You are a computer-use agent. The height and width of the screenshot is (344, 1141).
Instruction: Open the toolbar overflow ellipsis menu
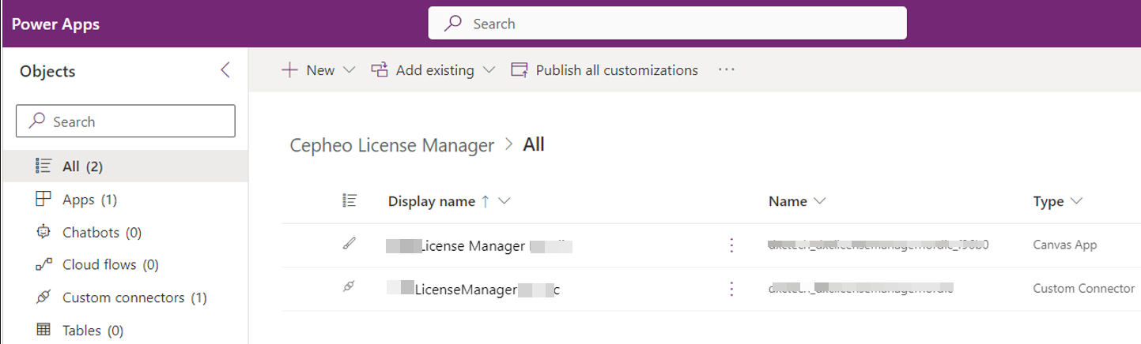pos(727,70)
